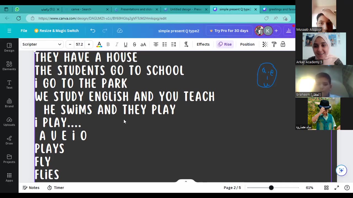The height and width of the screenshot is (198, 353).
Task: Click the blue drawn face element
Action: 267,75
